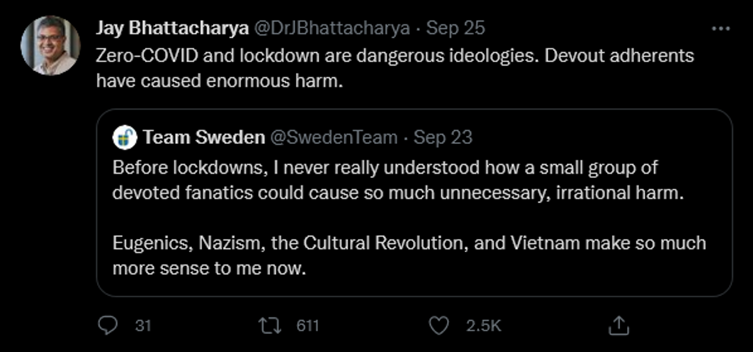Open the tweet's three-dot More menu
The image size is (753, 352).
click(x=721, y=28)
